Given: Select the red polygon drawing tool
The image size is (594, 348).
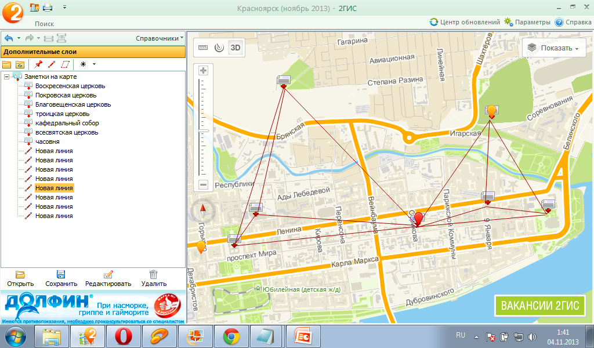Looking at the screenshot, I should point(65,64).
